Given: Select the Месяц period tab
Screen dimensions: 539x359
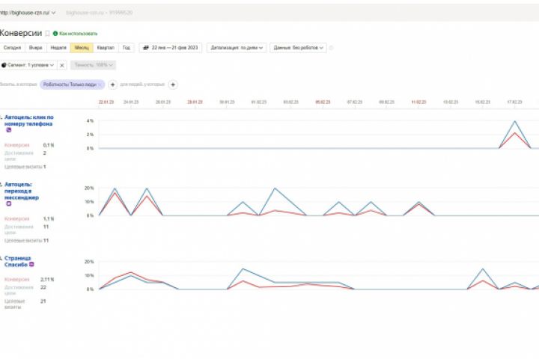Looking at the screenshot, I should [x=82, y=48].
